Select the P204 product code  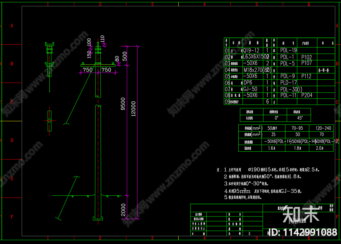click(x=307, y=95)
